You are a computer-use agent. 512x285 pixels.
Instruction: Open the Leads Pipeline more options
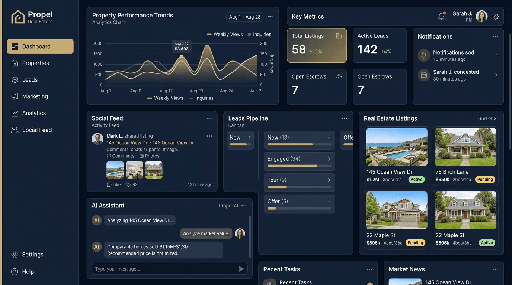[x=345, y=119]
